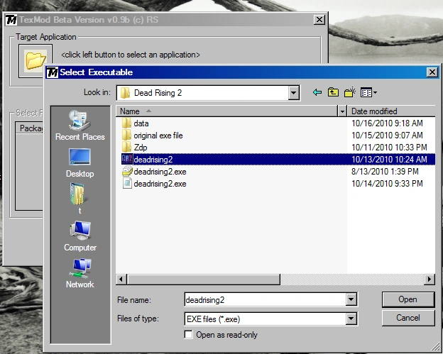The height and width of the screenshot is (354, 443).
Task: Click the Open button
Action: [x=408, y=299]
